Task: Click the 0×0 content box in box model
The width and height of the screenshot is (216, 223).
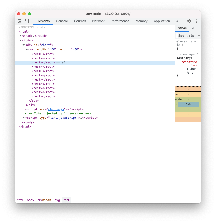Action: coord(188,104)
